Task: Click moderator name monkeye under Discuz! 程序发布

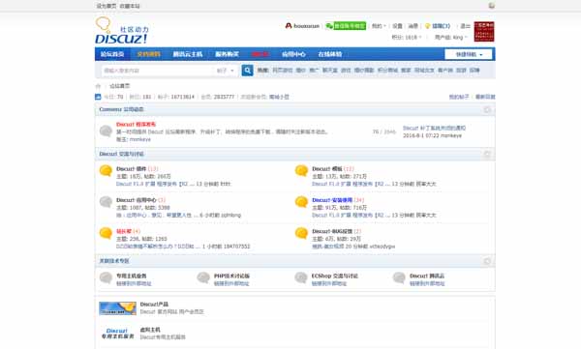Action: 140,139
